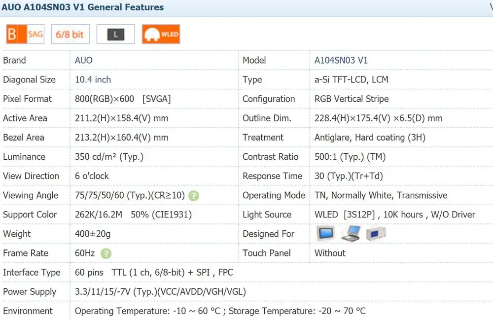Click the View Direction row label
Screen dimensions: 493x320
[31, 176]
